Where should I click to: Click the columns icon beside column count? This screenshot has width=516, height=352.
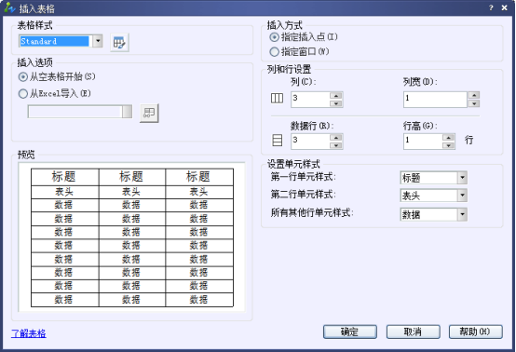[x=277, y=98]
